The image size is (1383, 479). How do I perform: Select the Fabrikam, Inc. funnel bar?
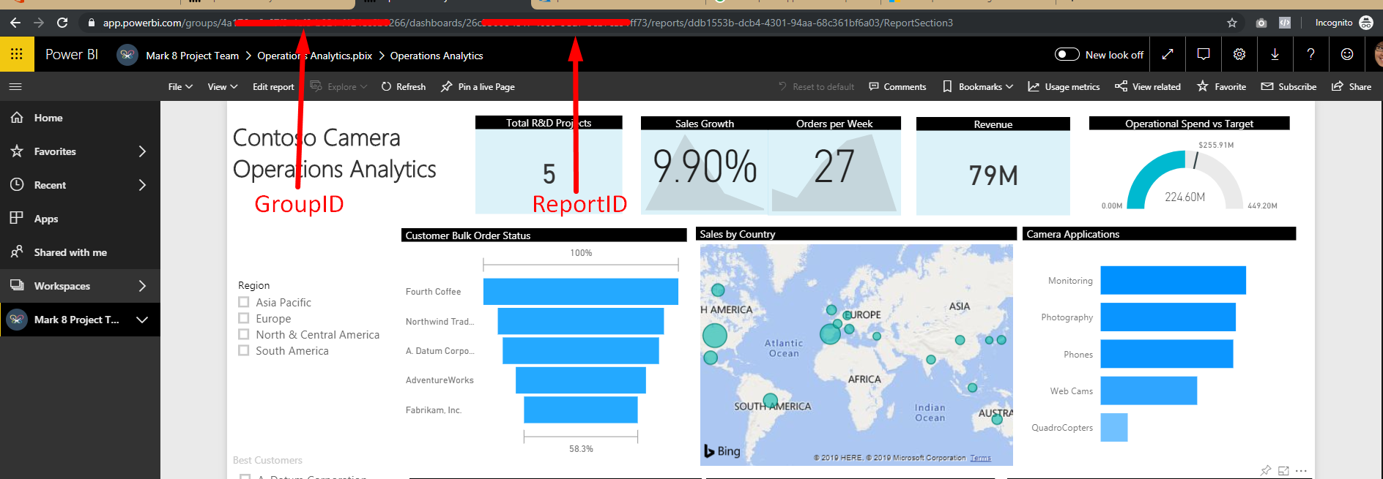coord(580,410)
